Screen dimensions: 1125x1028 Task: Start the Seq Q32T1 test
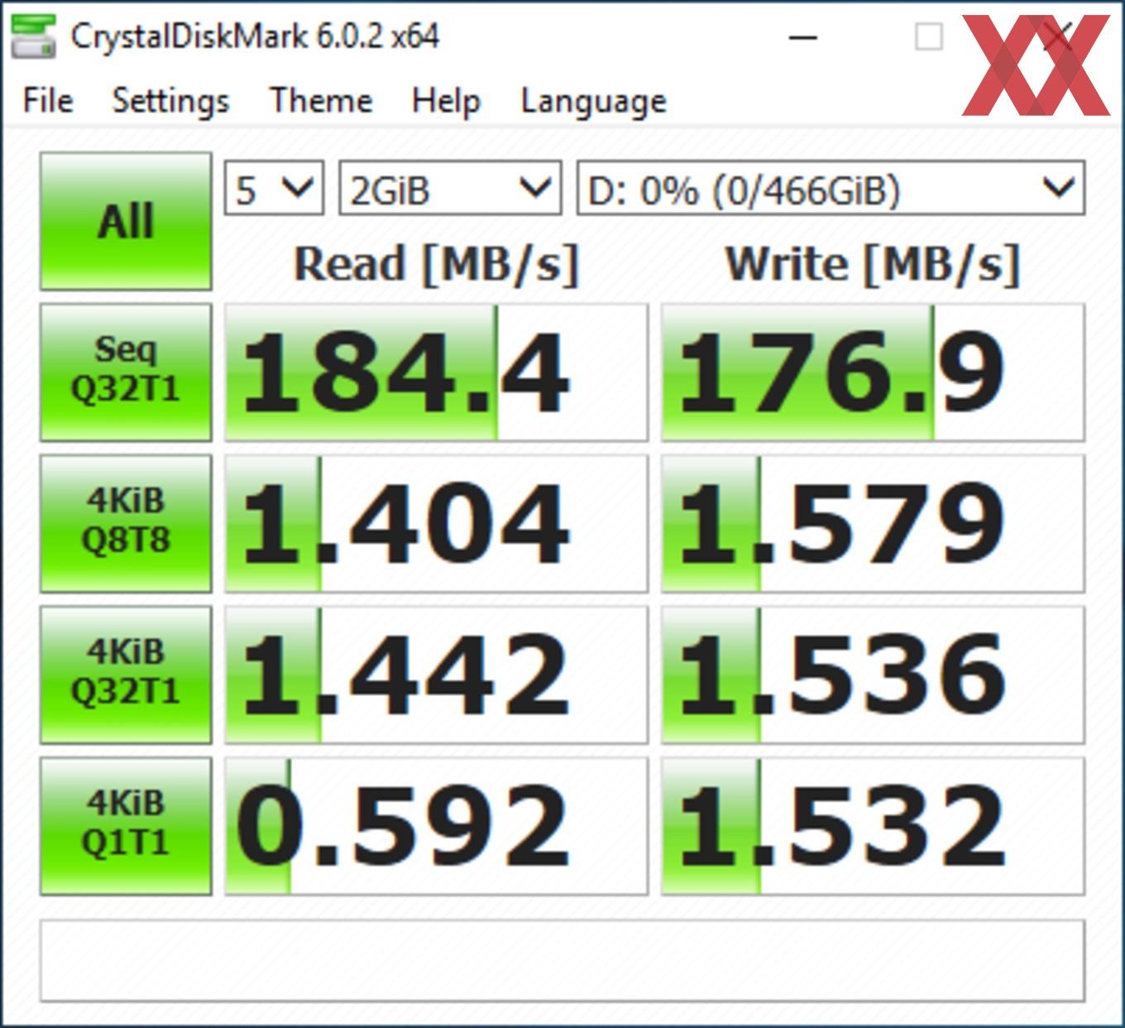pyautogui.click(x=126, y=372)
